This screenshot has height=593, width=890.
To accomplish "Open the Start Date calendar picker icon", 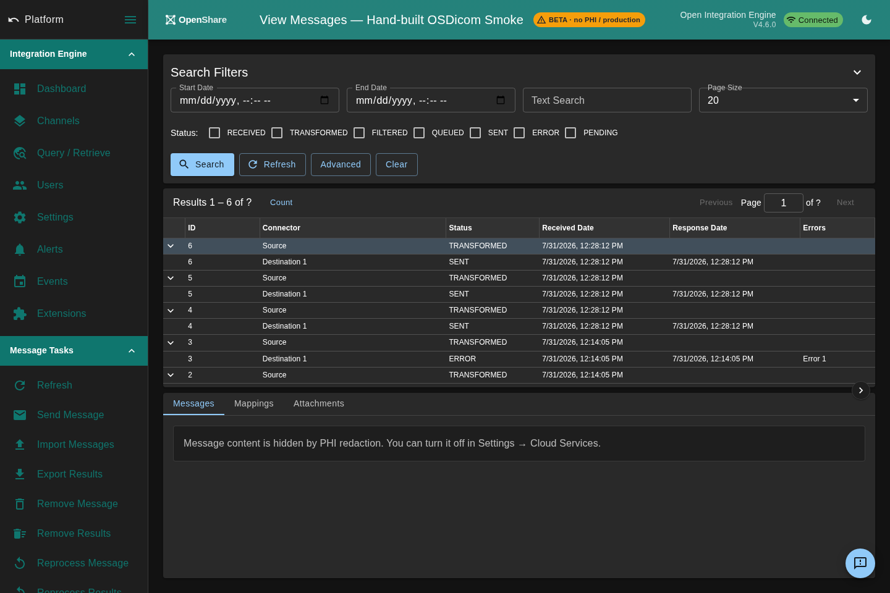I will coord(324,100).
